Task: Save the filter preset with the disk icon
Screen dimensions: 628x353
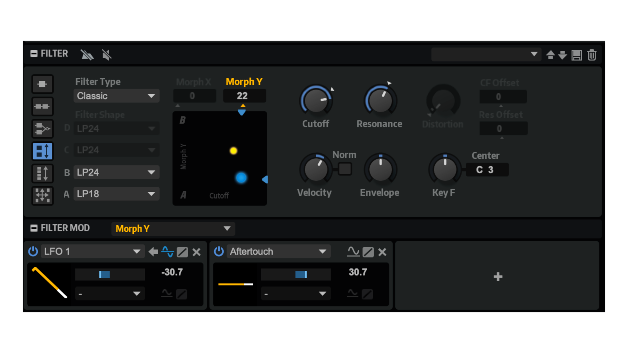Action: (577, 54)
